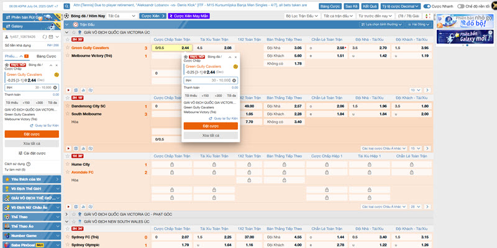The image size is (497, 248).
Task: Click the help question mark near Cách sử dụng
Action: point(28,164)
